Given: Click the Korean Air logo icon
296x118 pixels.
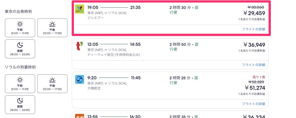Looking at the screenshot, I should coord(79,79).
